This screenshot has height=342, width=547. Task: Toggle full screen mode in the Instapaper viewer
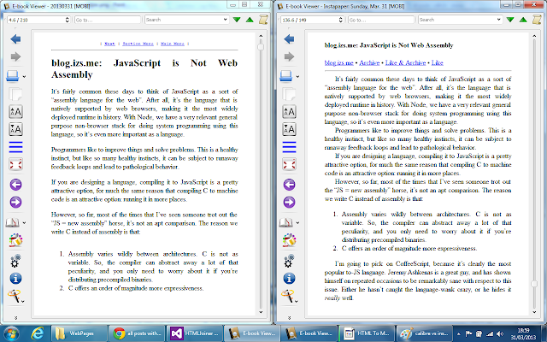289,164
